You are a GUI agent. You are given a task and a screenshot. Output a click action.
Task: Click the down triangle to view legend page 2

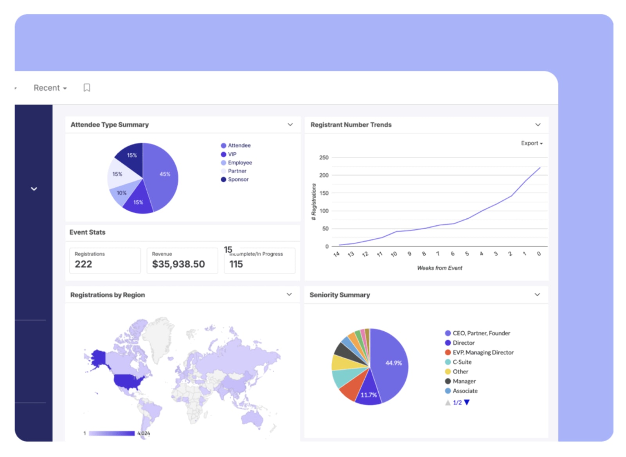[x=467, y=402]
